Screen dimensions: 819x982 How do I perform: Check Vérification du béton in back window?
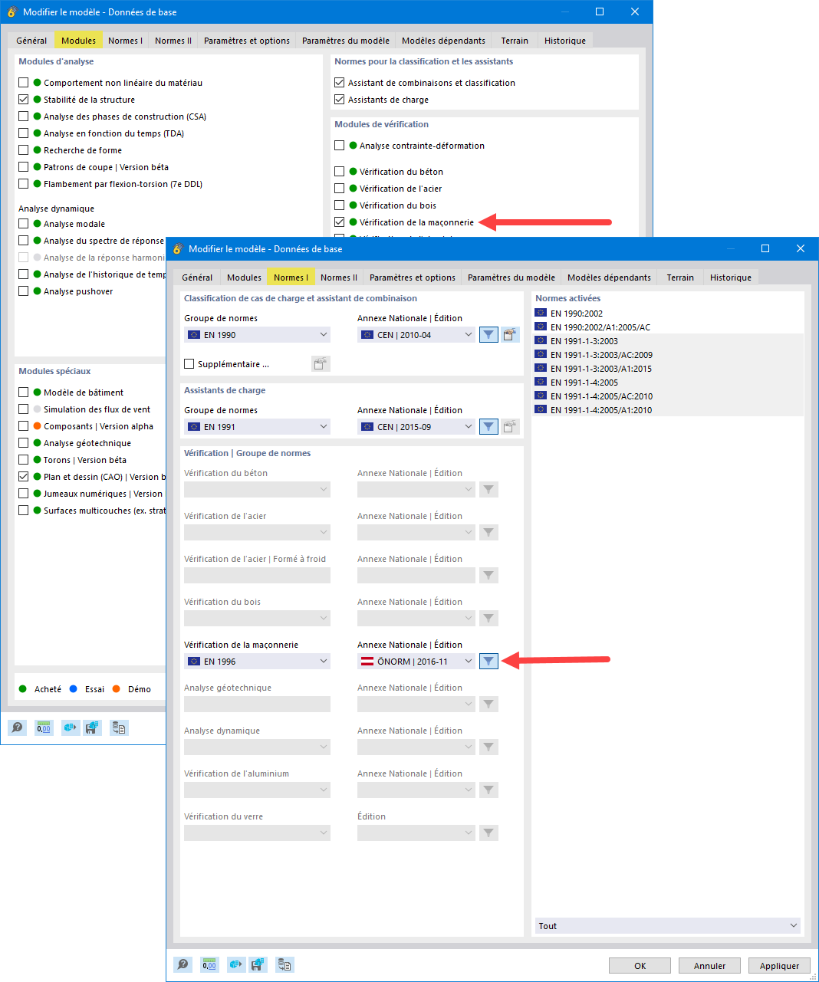[340, 172]
